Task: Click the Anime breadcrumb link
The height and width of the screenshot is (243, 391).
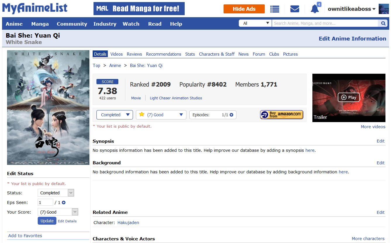Action: click(x=115, y=66)
